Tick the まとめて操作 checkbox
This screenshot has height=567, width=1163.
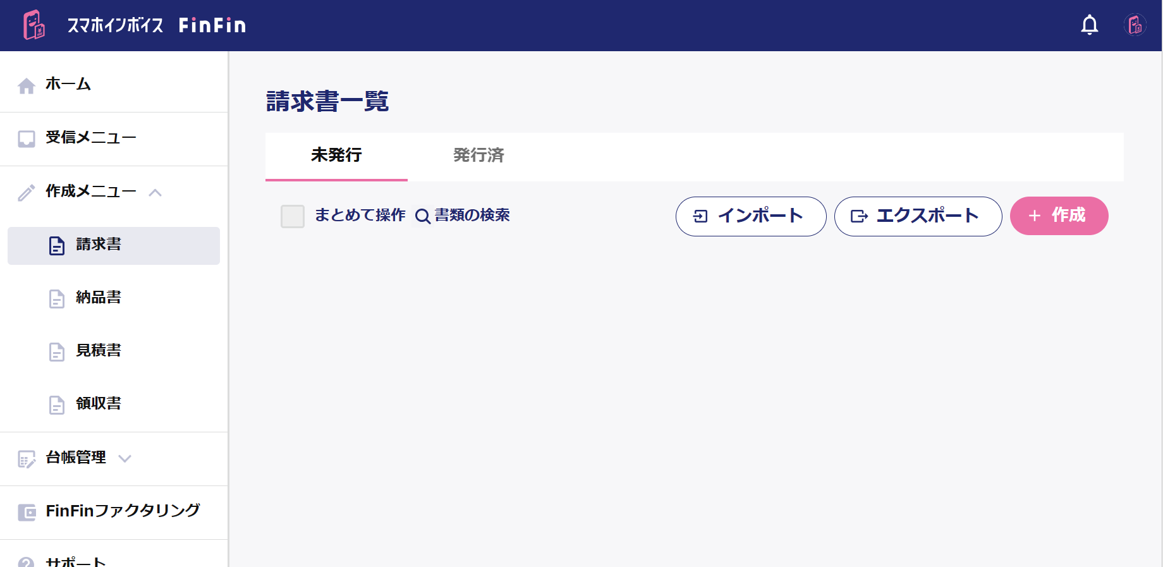(293, 216)
